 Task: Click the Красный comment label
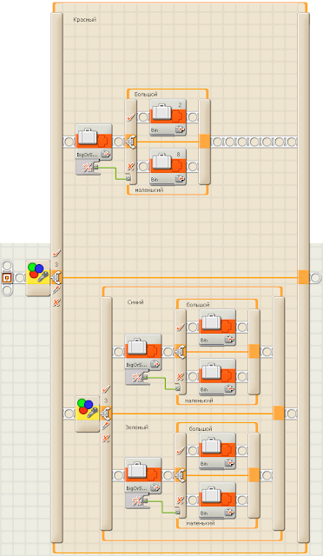coord(85,20)
